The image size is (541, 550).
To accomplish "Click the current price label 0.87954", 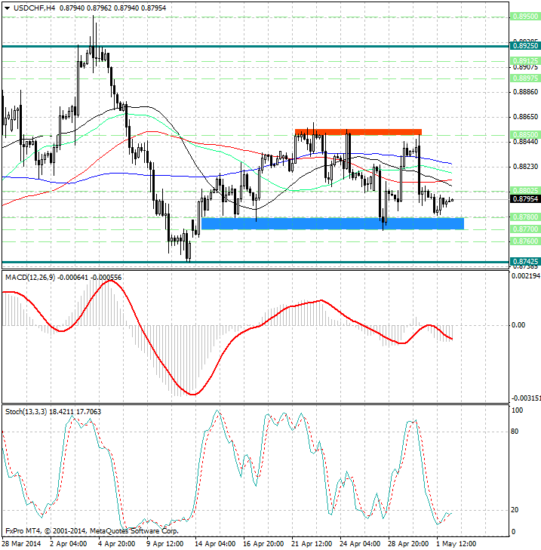I will point(525,199).
